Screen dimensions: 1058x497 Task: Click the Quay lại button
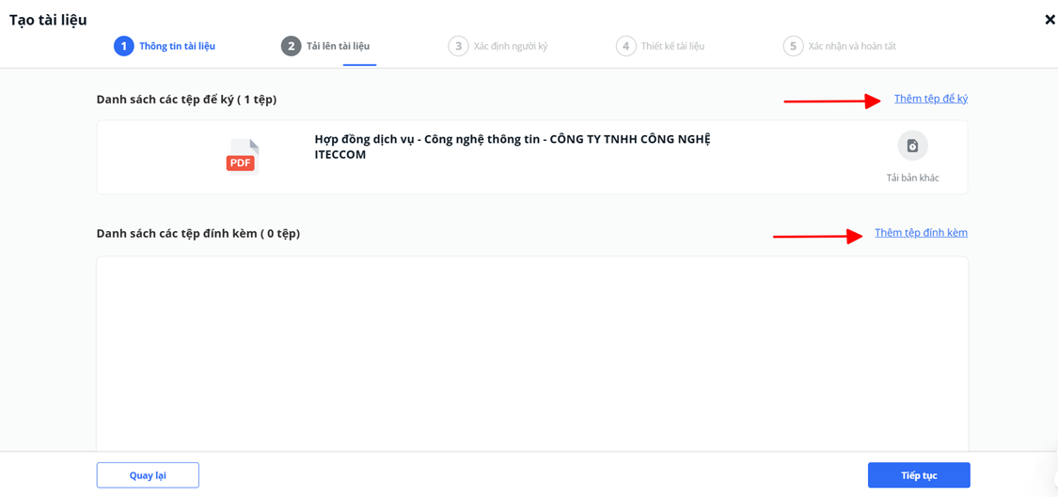point(148,474)
